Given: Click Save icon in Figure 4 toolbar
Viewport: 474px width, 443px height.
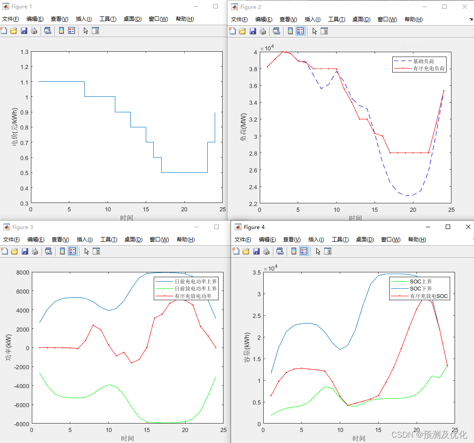Looking at the screenshot, I should 256,251.
